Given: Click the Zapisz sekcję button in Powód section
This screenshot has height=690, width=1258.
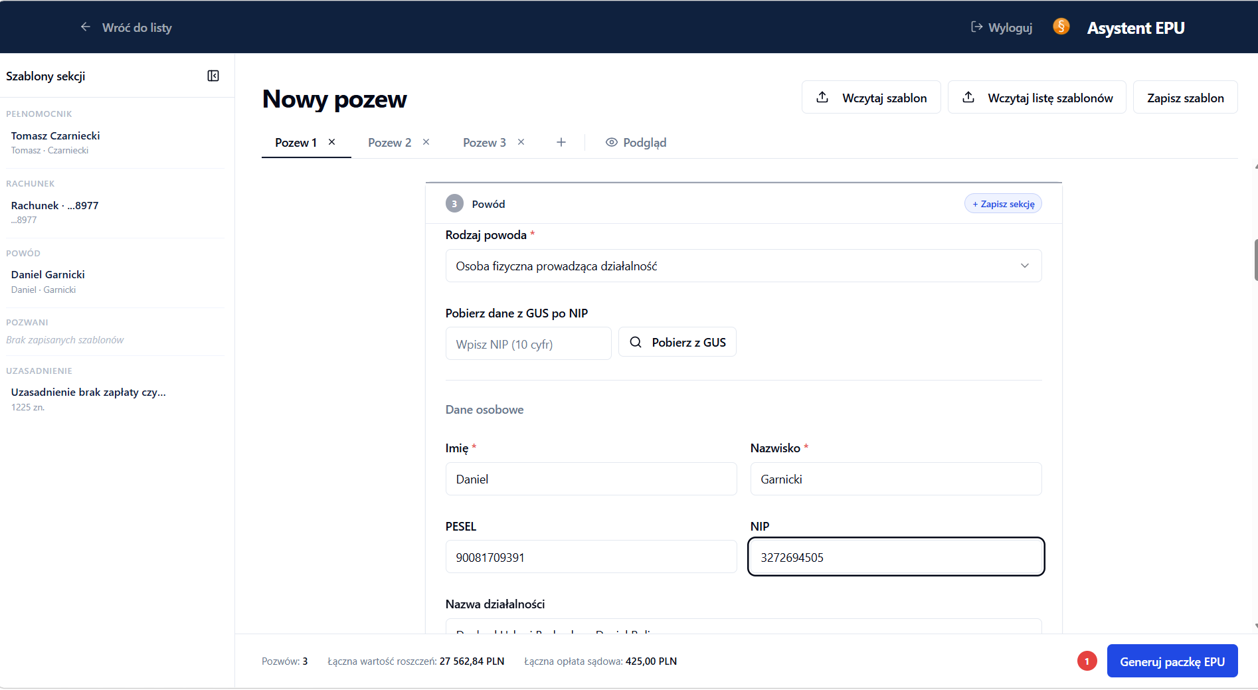Looking at the screenshot, I should click(x=1003, y=203).
